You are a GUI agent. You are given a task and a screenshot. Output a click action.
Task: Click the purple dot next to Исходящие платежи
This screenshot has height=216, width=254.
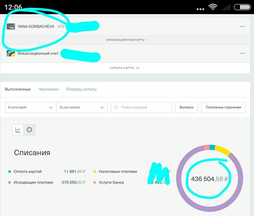[10, 182]
